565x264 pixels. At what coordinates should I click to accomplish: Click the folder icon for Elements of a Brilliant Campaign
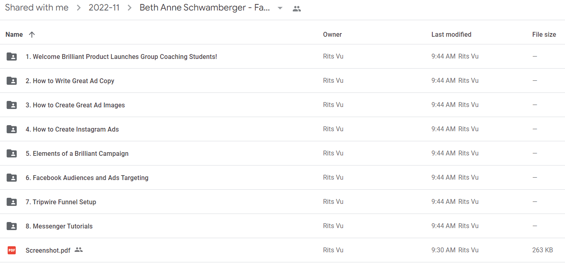12,153
